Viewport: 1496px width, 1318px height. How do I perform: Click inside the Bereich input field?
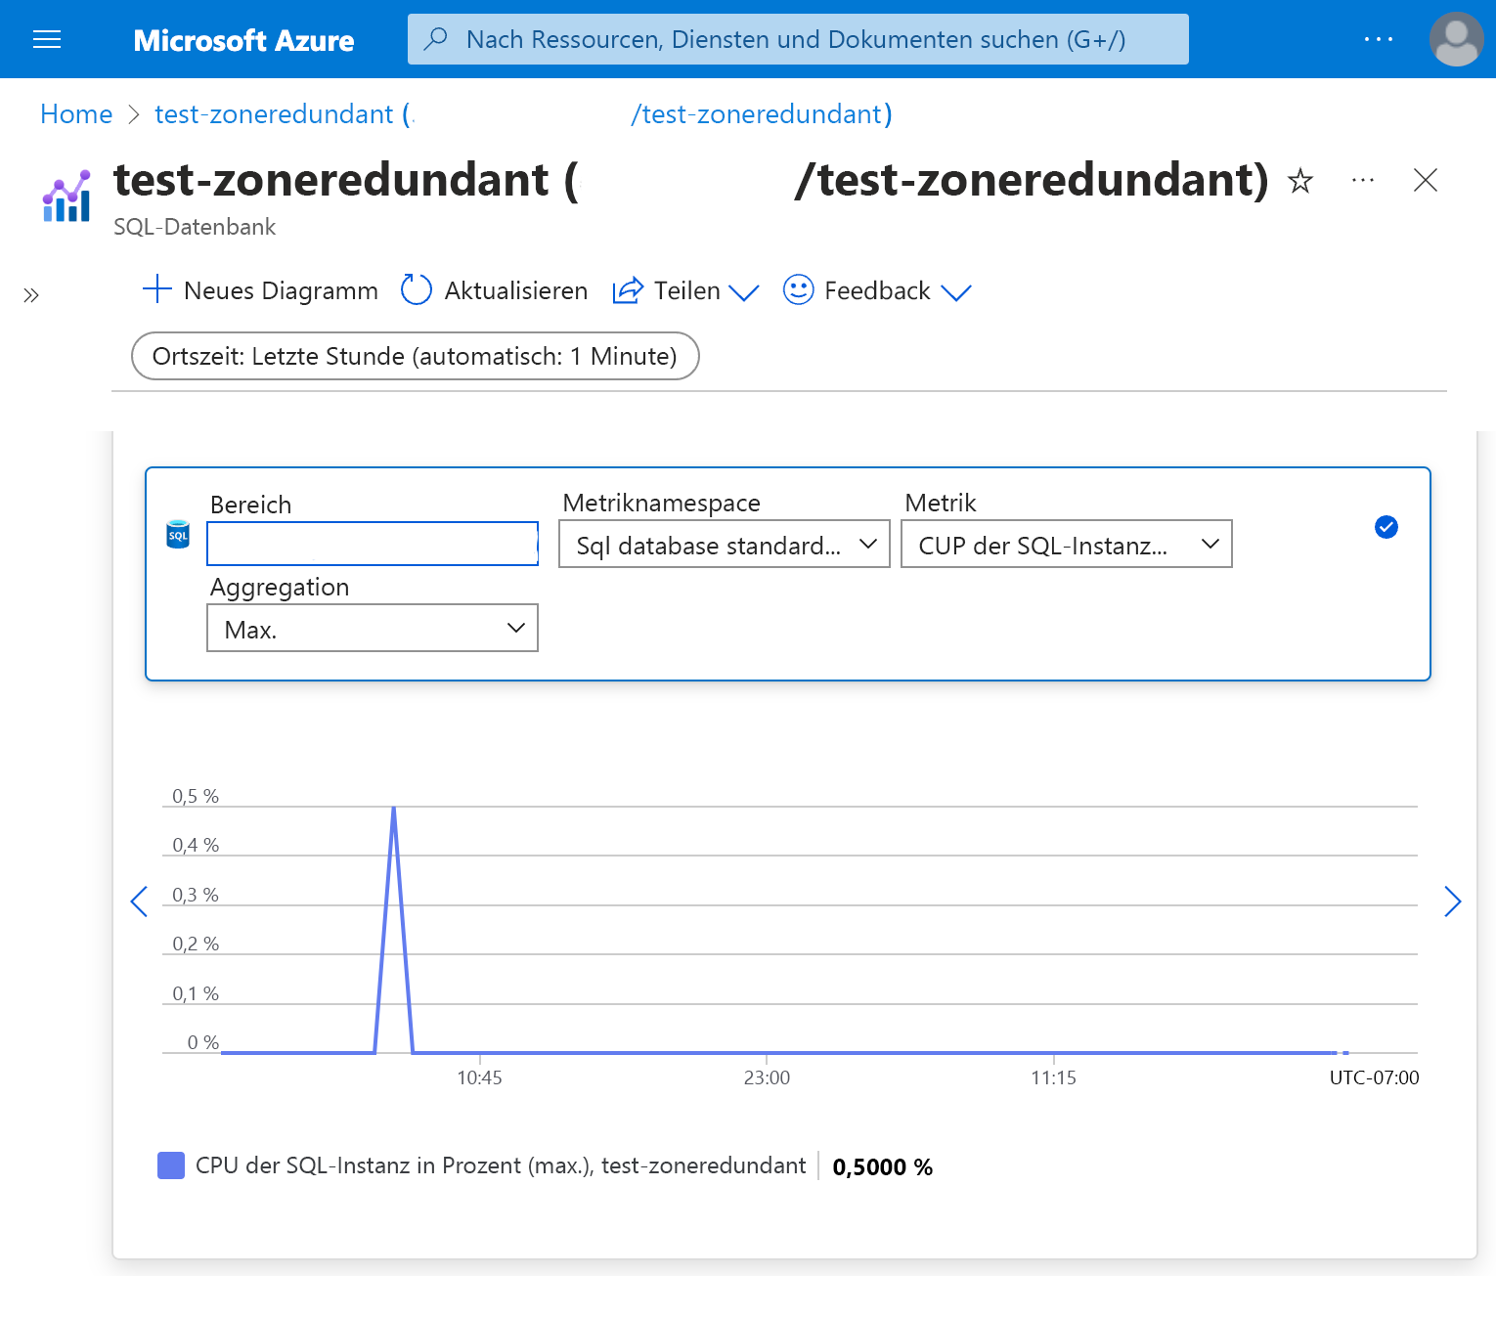(x=372, y=544)
